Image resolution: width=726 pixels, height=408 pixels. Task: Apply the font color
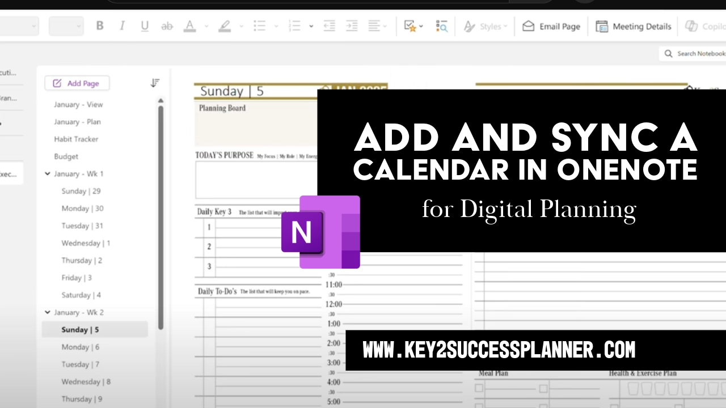point(190,26)
